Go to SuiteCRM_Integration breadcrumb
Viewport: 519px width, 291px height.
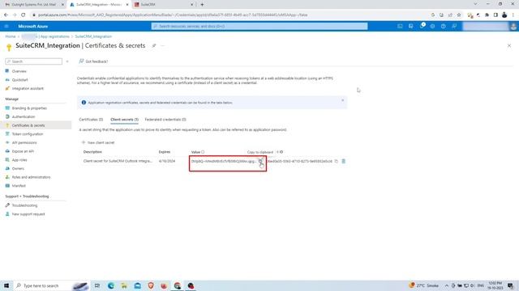coord(93,36)
